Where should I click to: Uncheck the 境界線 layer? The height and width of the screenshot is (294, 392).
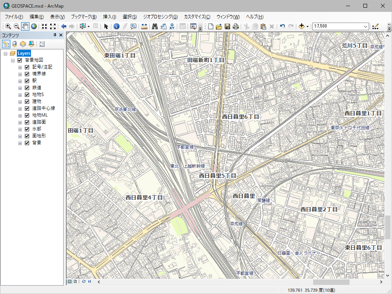coord(27,74)
